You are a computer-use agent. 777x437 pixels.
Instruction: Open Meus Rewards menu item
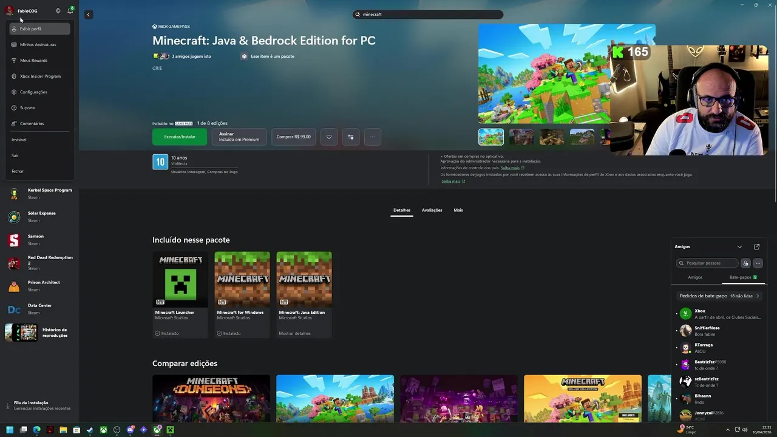pos(39,61)
